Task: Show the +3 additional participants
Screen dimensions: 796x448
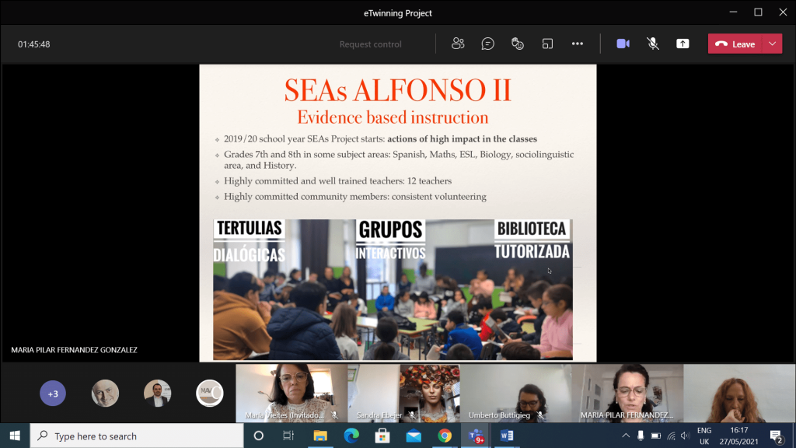Action: tap(53, 394)
